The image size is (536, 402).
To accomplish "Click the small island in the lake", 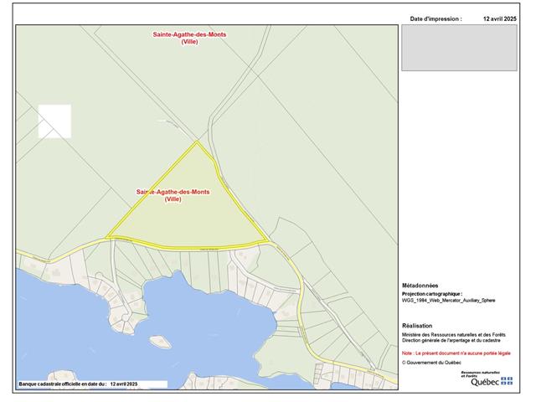I will coord(160,342).
